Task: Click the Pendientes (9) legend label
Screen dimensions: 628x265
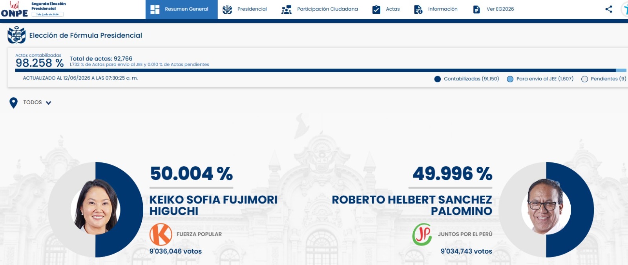Action: [x=608, y=79]
